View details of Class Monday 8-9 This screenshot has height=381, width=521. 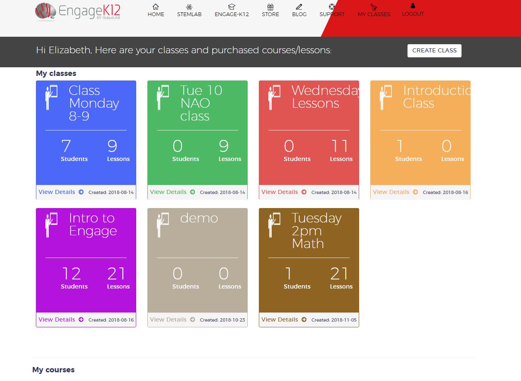(x=57, y=192)
